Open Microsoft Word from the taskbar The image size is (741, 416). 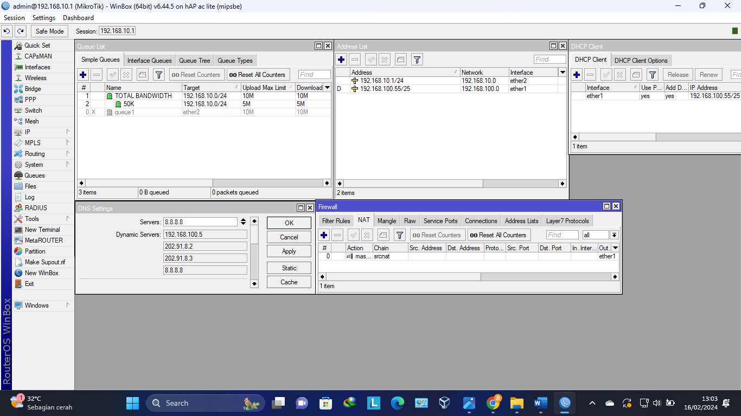pos(541,402)
